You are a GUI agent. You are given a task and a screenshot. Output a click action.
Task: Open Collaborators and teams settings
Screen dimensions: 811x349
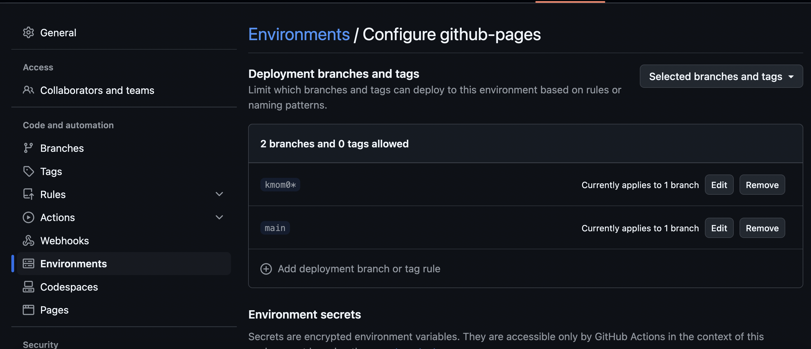click(x=124, y=90)
